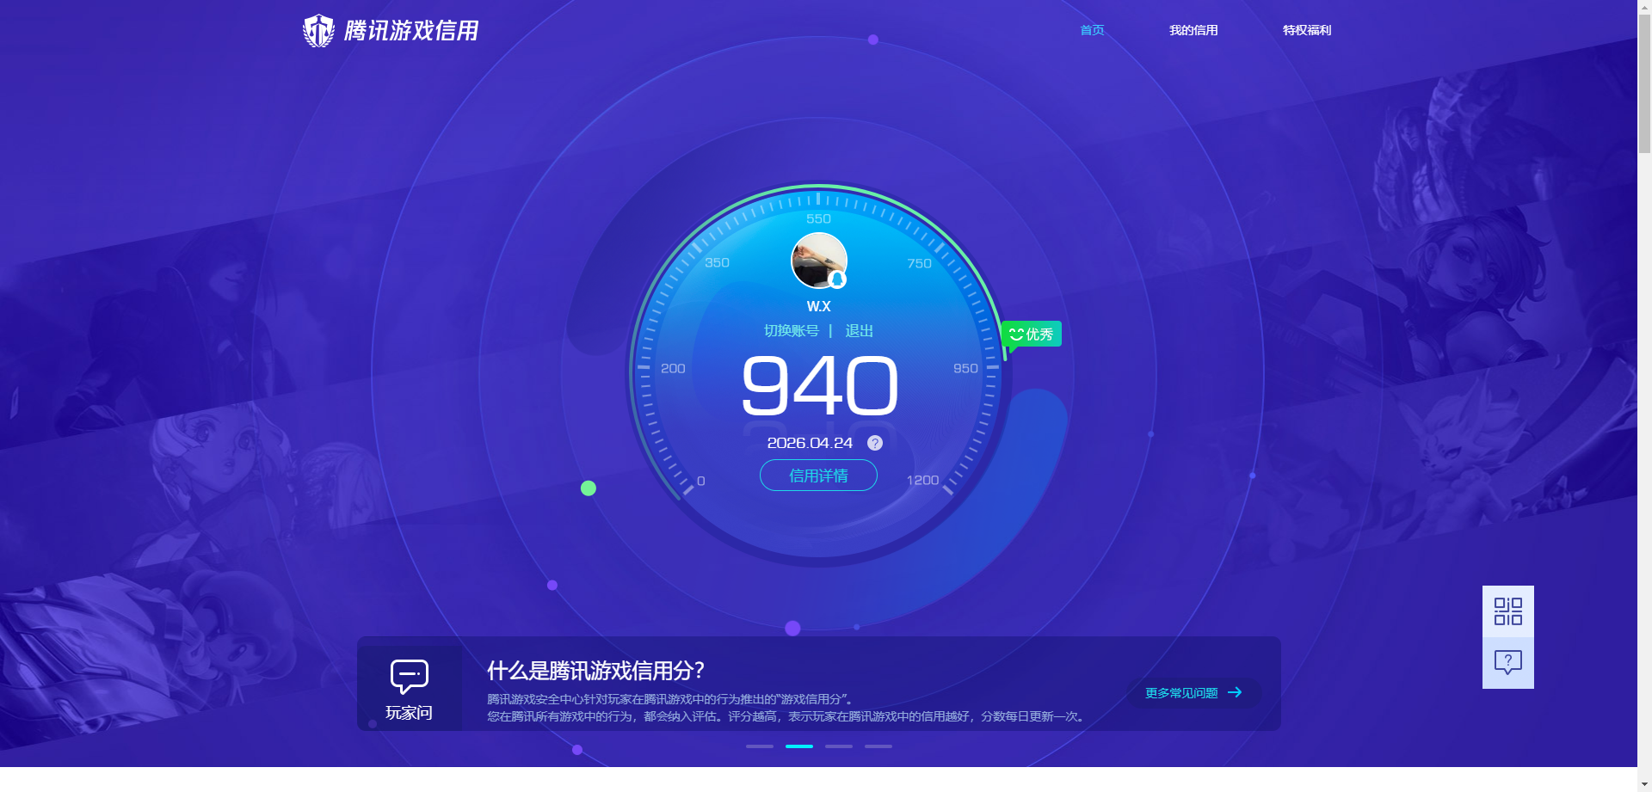The image size is (1652, 792).
Task: Click the W.X profile avatar picture
Action: tap(817, 260)
